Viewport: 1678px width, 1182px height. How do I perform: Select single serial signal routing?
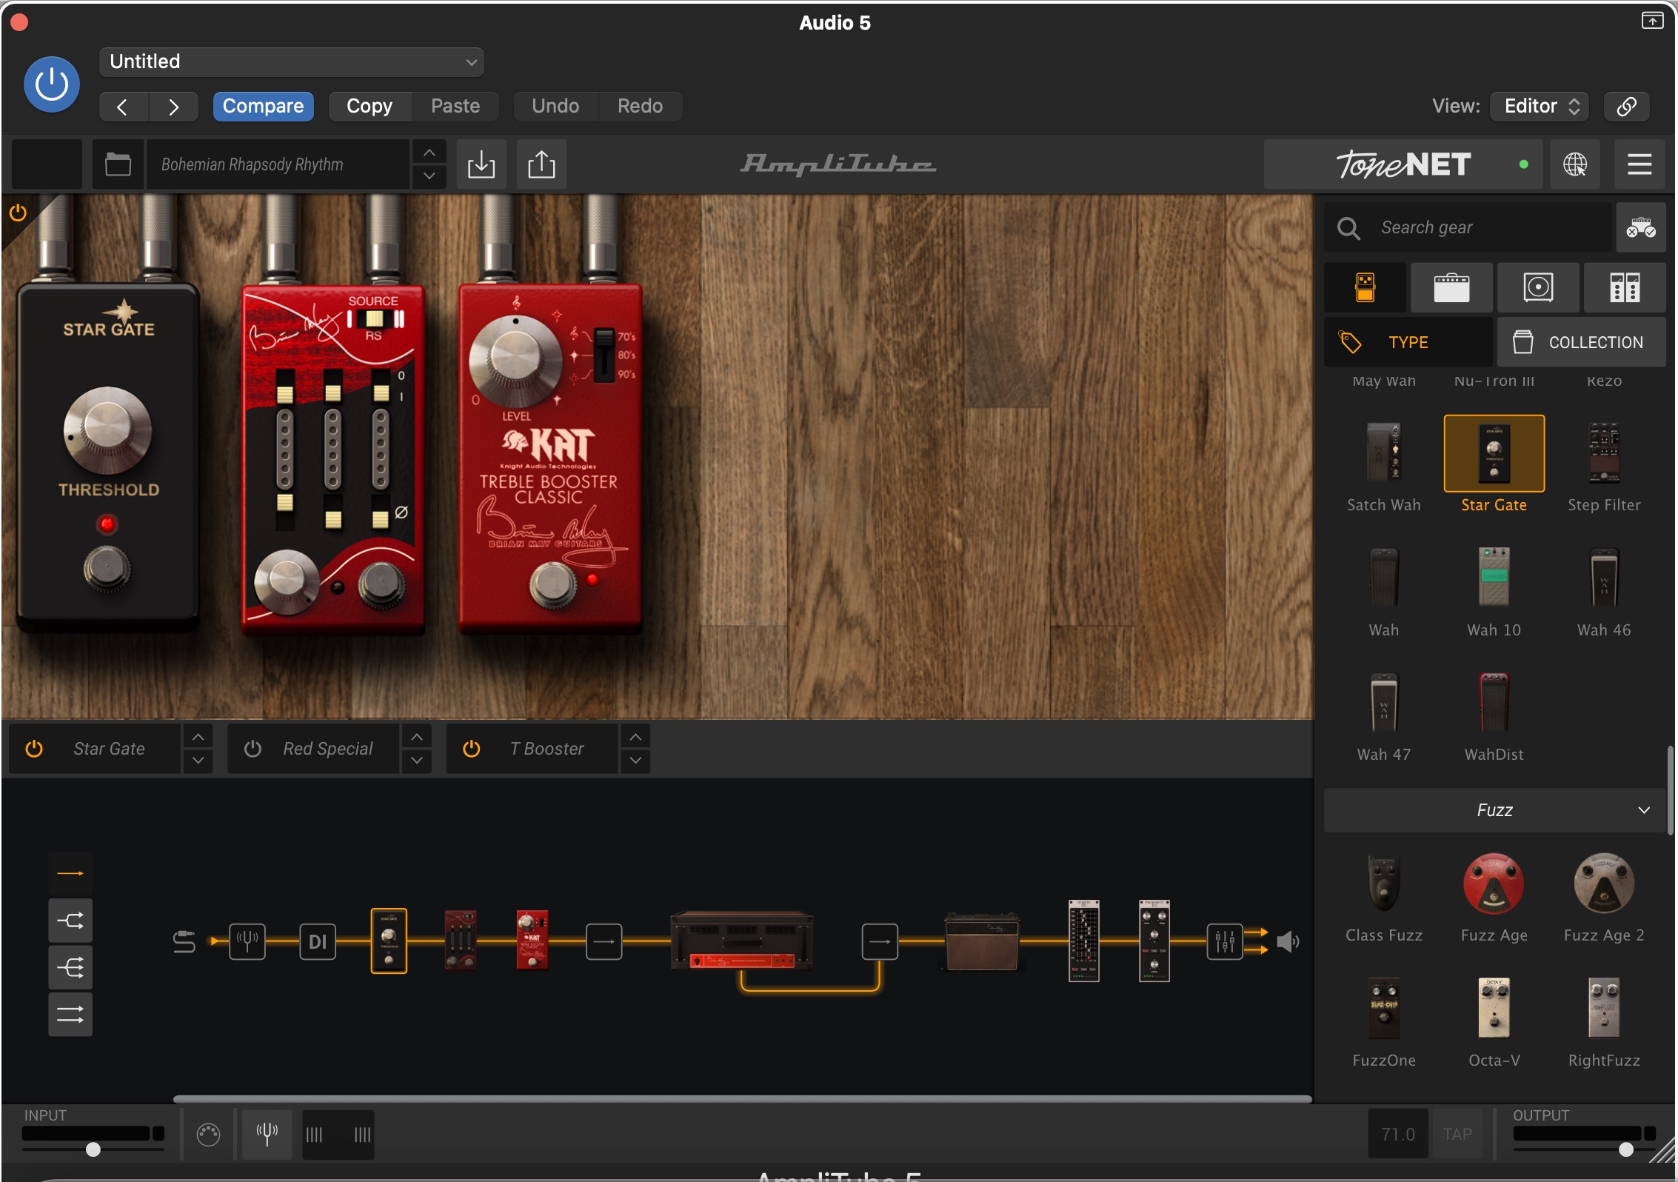(x=70, y=873)
